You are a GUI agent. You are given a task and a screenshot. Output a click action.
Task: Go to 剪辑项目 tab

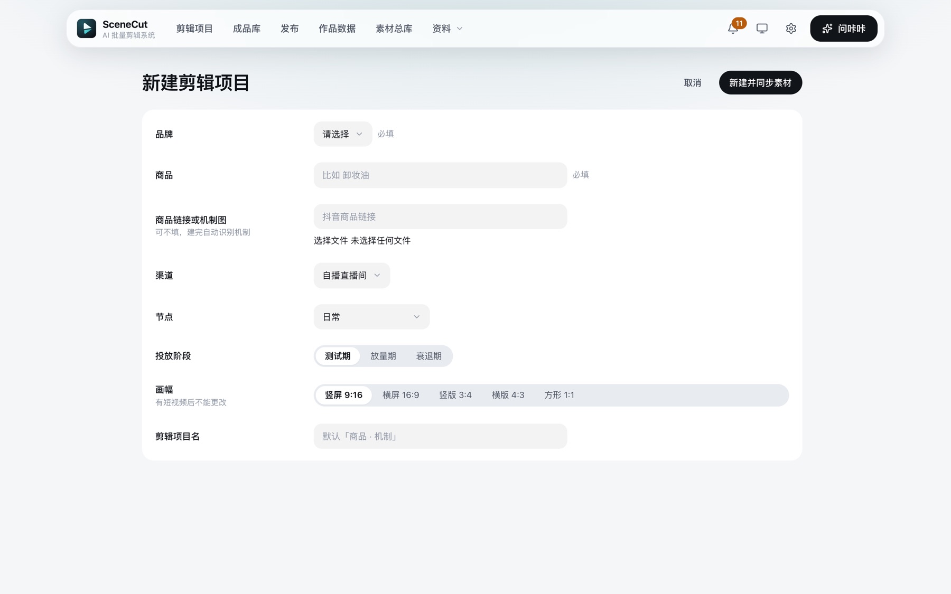pos(194,29)
